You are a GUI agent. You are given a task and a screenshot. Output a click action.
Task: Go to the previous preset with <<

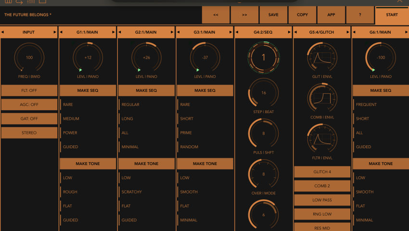(216, 15)
